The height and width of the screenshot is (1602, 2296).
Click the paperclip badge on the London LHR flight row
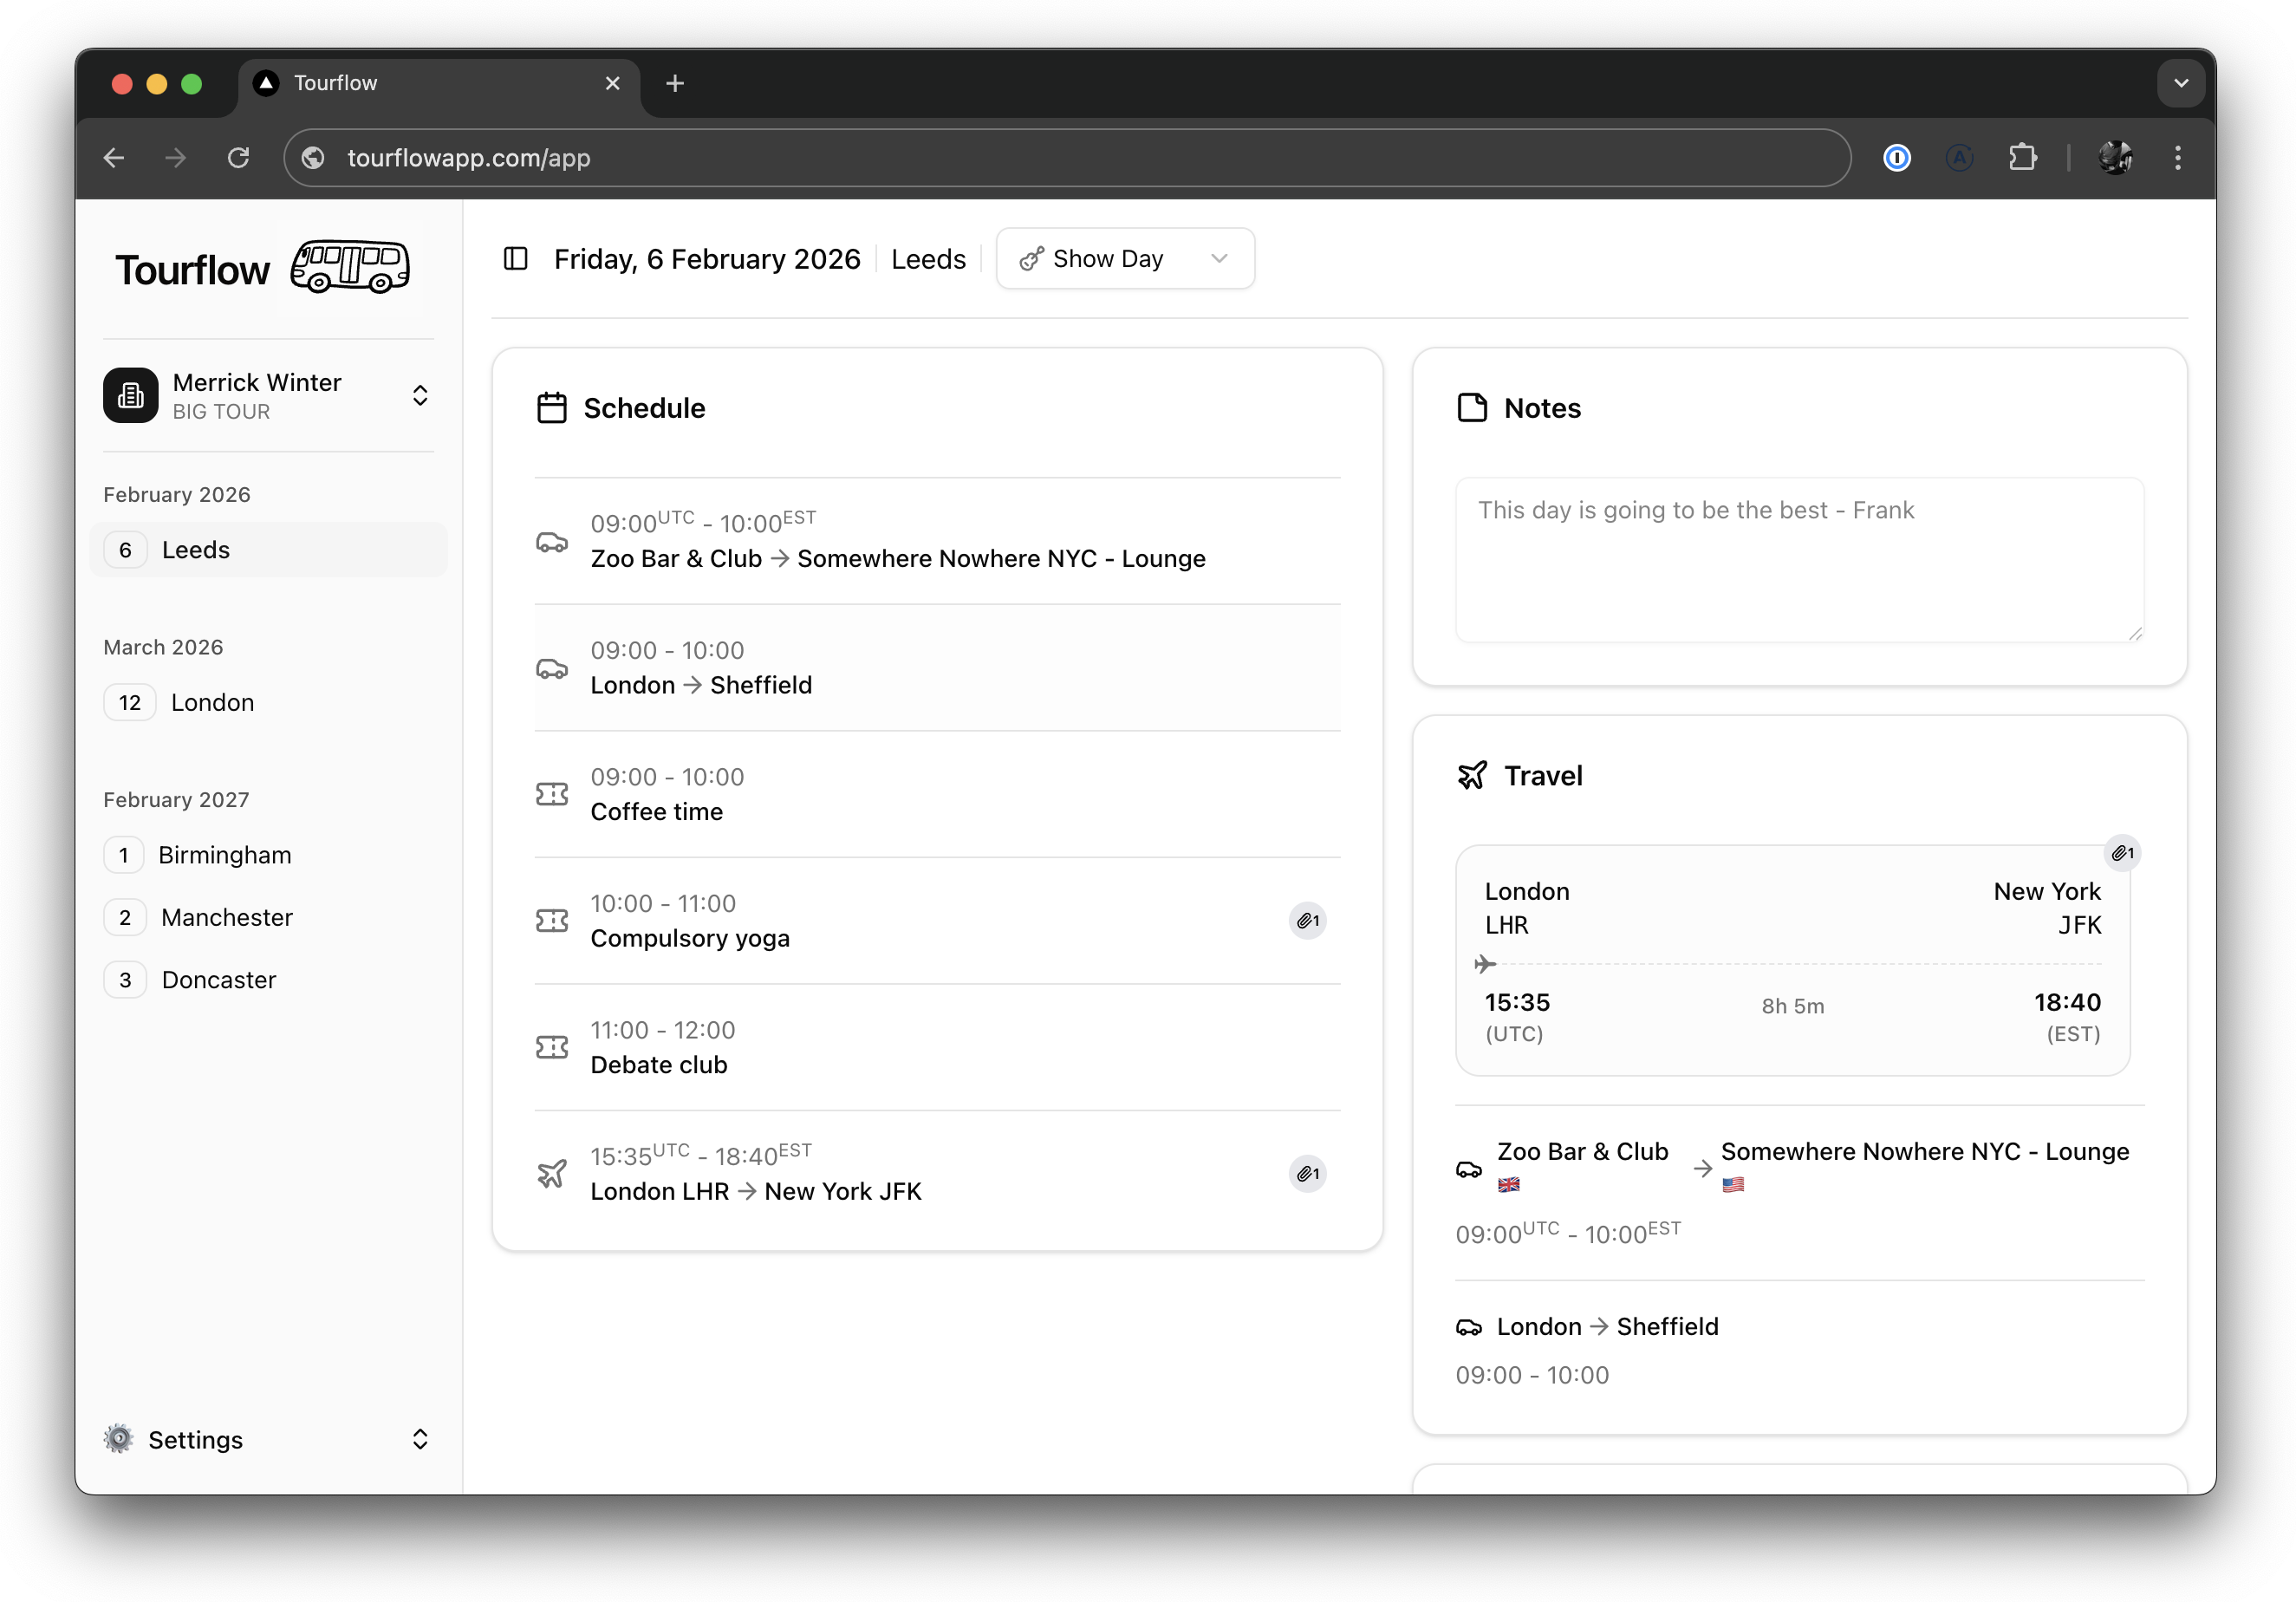[x=1307, y=1173]
